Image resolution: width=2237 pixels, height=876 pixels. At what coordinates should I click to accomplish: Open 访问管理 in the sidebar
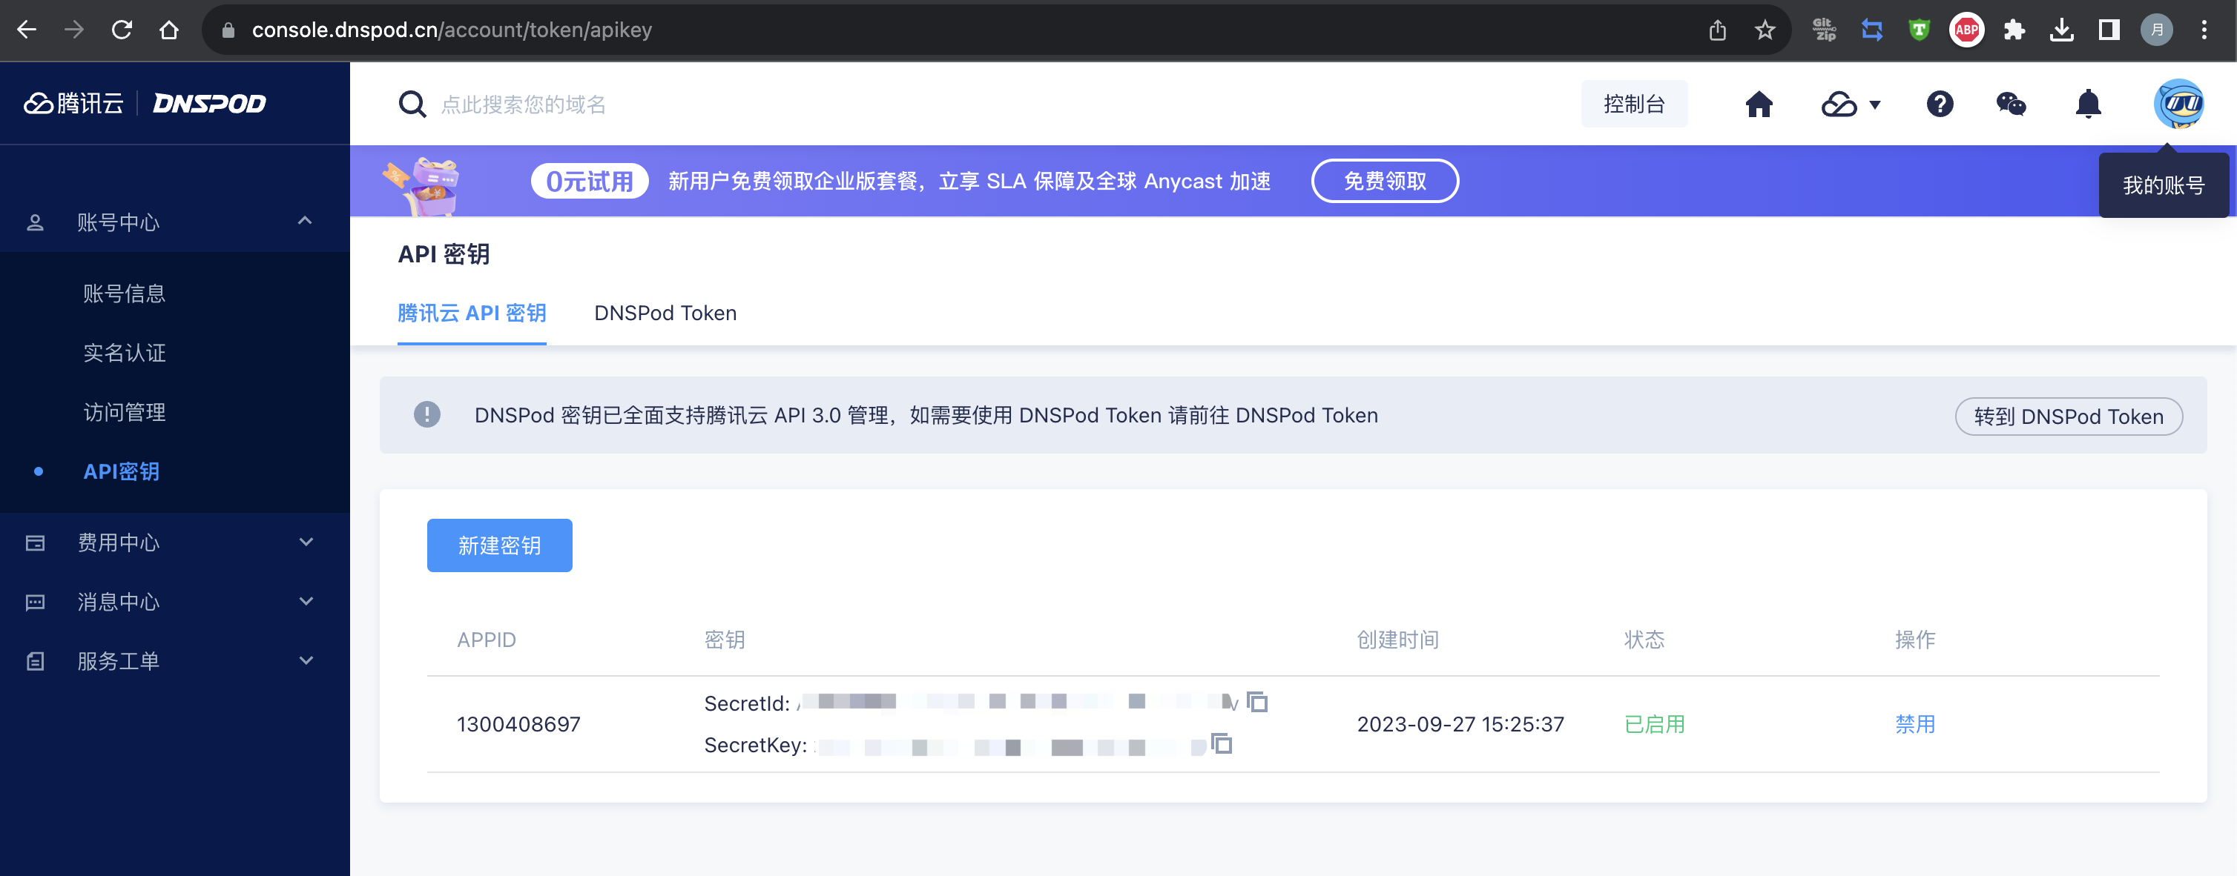[124, 412]
